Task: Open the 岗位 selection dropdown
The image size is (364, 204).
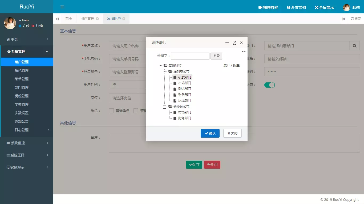Action: 128,98
